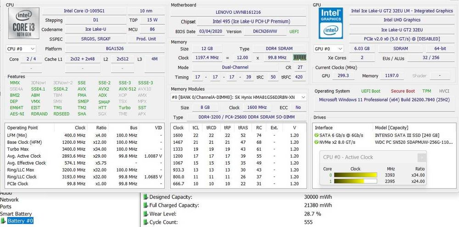Viewport: 459px width, 227px height.
Task: Click the SATA 6 Gb/s drive status checkmark
Action: 316,135
